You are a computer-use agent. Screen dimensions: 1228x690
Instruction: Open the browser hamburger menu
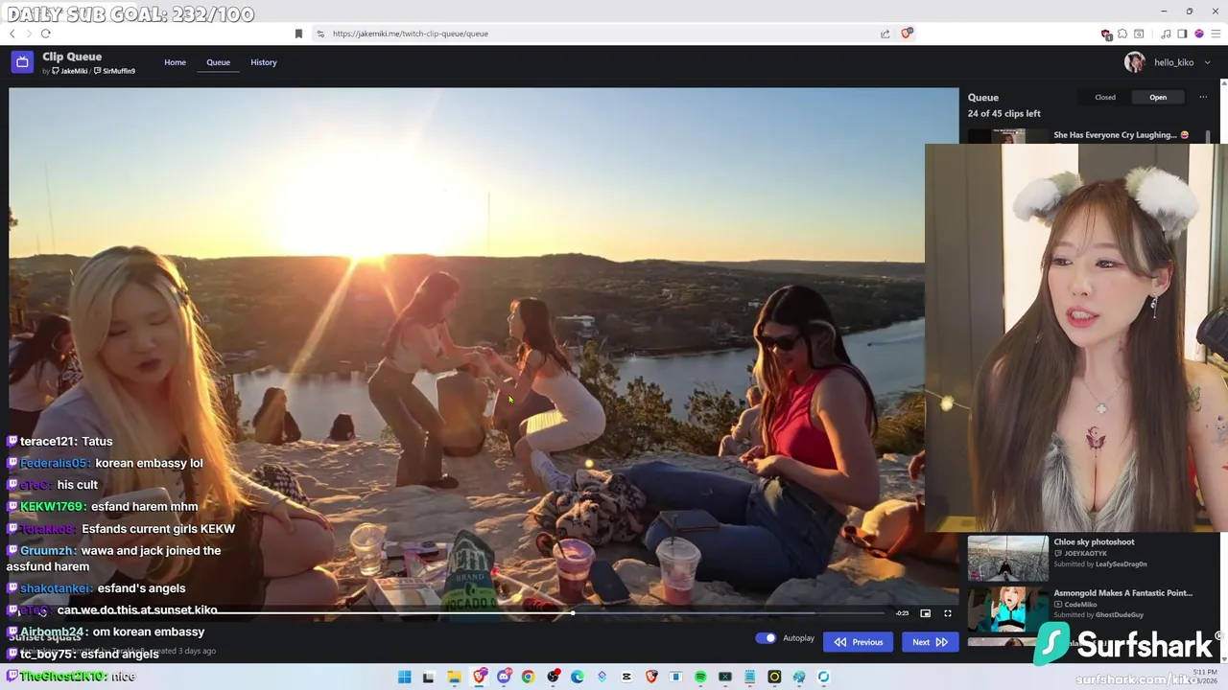pyautogui.click(x=1216, y=34)
